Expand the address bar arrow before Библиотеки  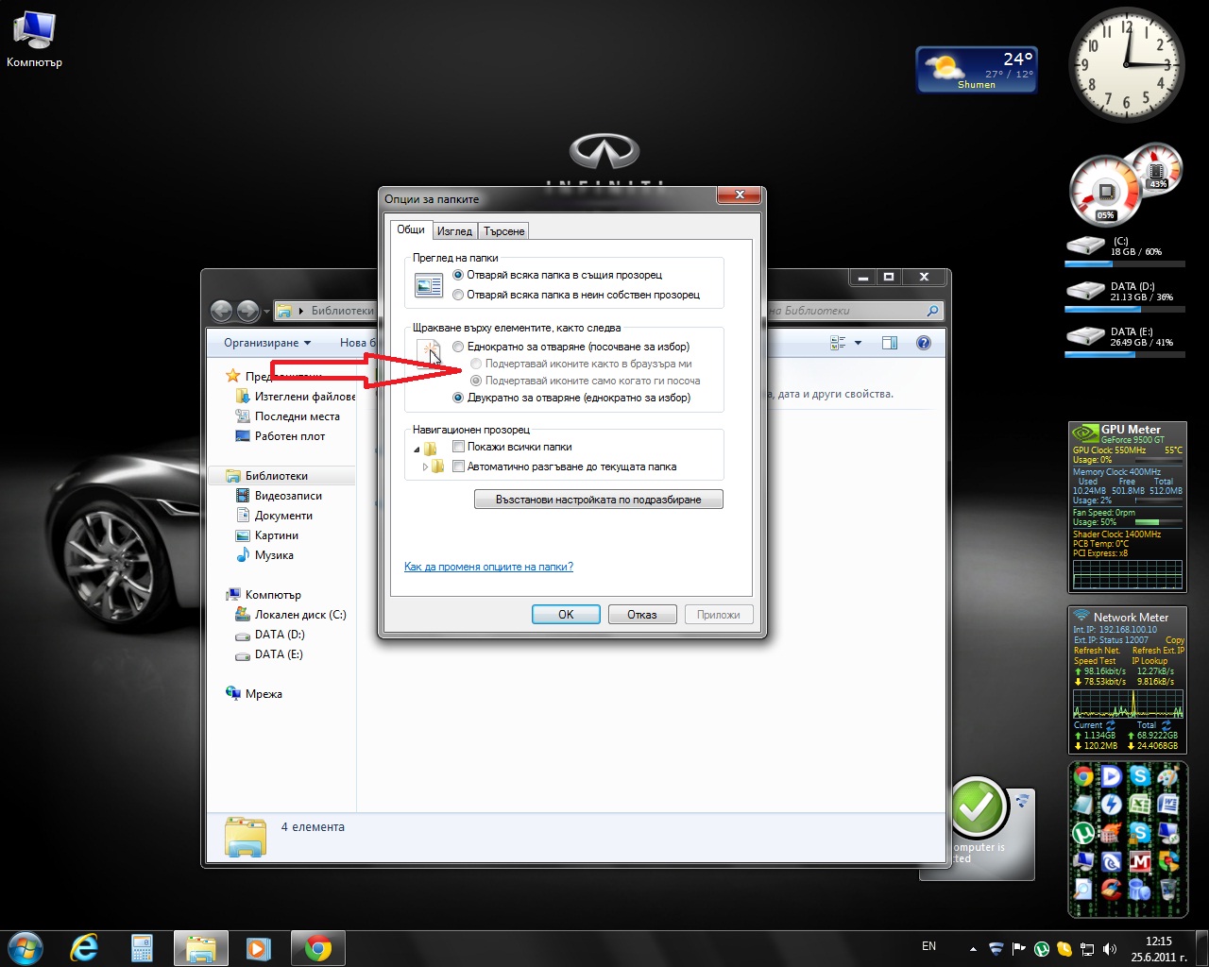tap(301, 311)
